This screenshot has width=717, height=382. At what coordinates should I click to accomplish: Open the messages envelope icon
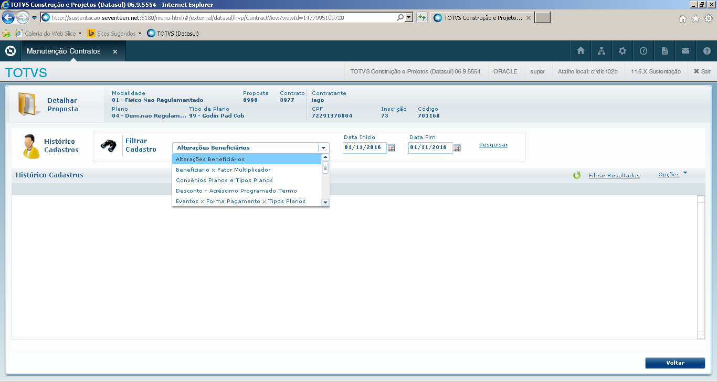click(x=686, y=51)
